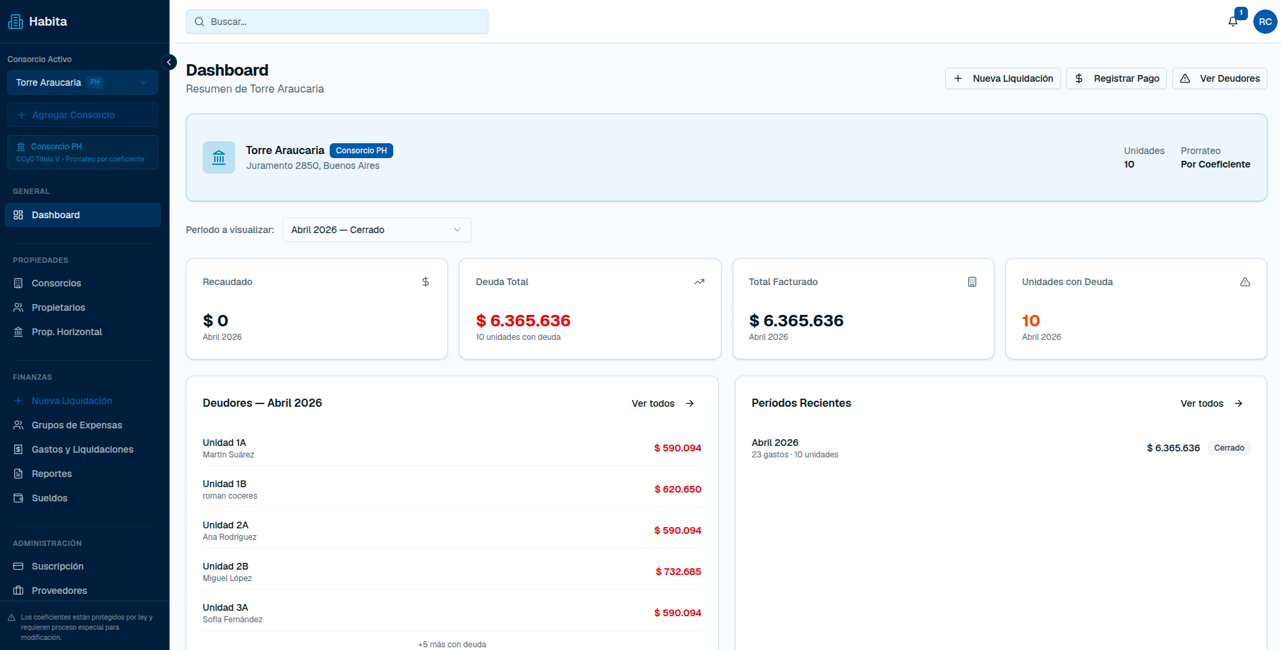Open Suscripción from the sidebar
The height and width of the screenshot is (650, 1281).
(82, 566)
